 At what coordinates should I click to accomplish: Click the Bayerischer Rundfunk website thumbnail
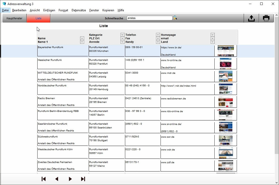coord(225,51)
